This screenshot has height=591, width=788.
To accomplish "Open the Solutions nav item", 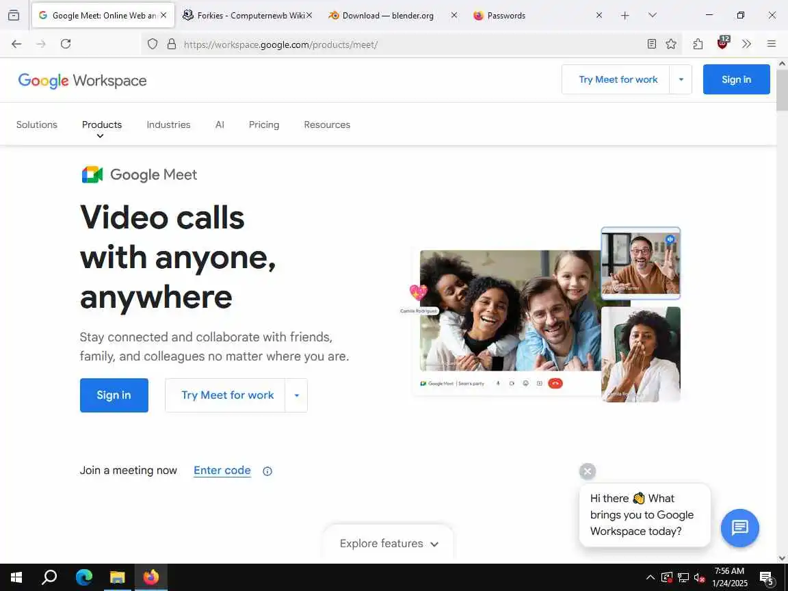I will (x=37, y=124).
